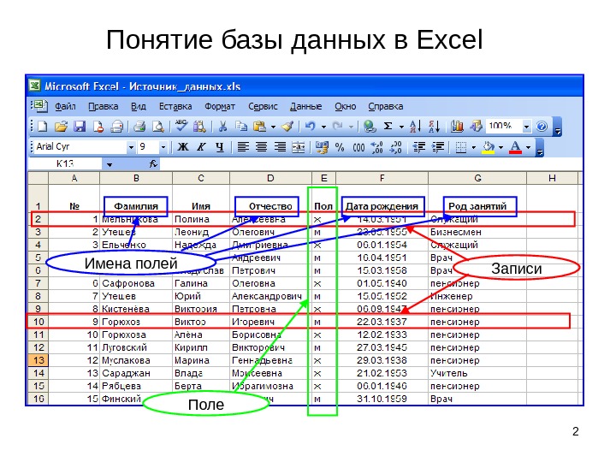Open the Arial Cyr font dropdown

131,148
